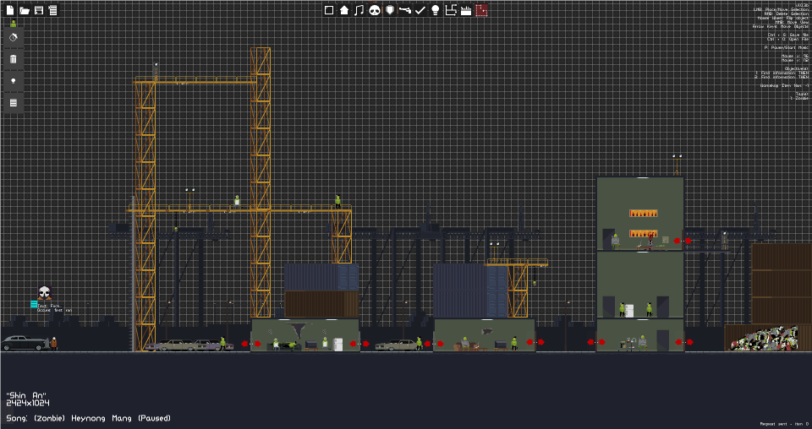Screen dimensions: 812x429
Task: Select the square tile tool
Action: pos(329,10)
